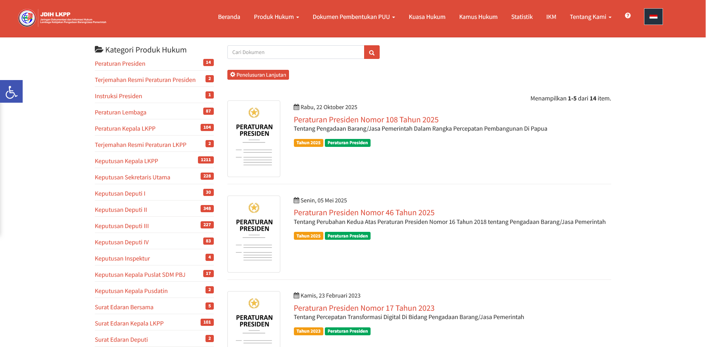Open Peraturan Presiden Nomor 17 Tahun 2023
This screenshot has width=706, height=347.
364,308
